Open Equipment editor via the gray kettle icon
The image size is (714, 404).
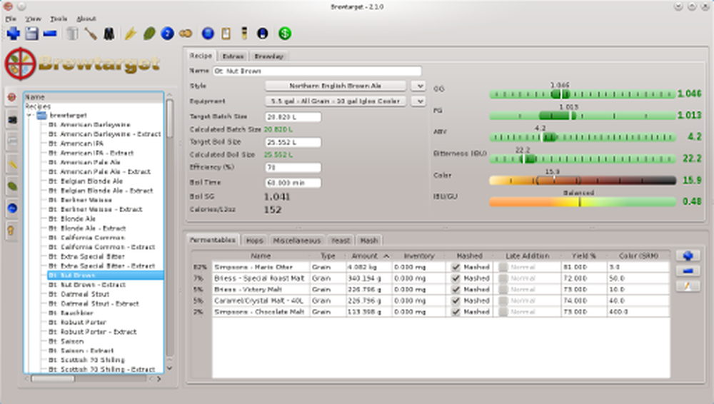pyautogui.click(x=71, y=34)
